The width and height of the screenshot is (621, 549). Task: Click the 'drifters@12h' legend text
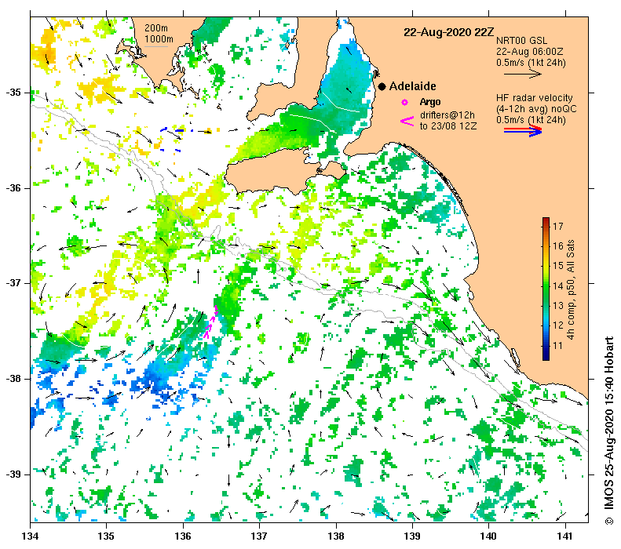click(447, 115)
